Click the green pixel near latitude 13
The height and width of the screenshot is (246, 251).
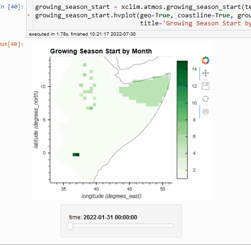click(x=84, y=65)
